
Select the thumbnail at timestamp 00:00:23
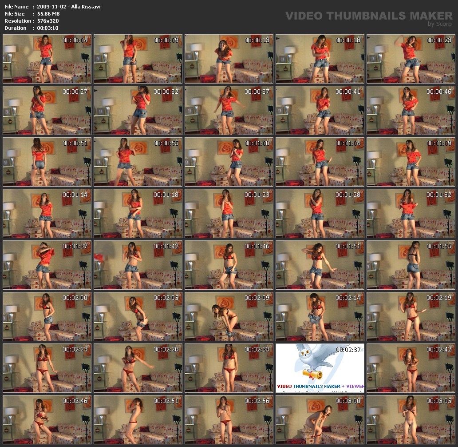(411, 59)
